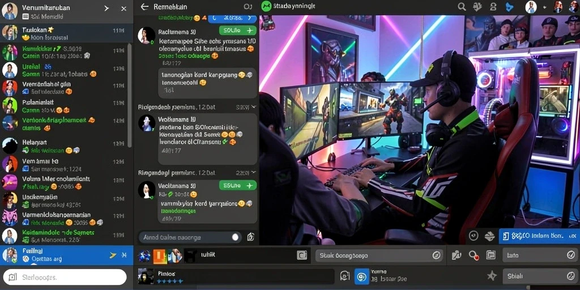Toggle the eye visibility icon below stream
The height and width of the screenshot is (290, 580).
(x=474, y=236)
